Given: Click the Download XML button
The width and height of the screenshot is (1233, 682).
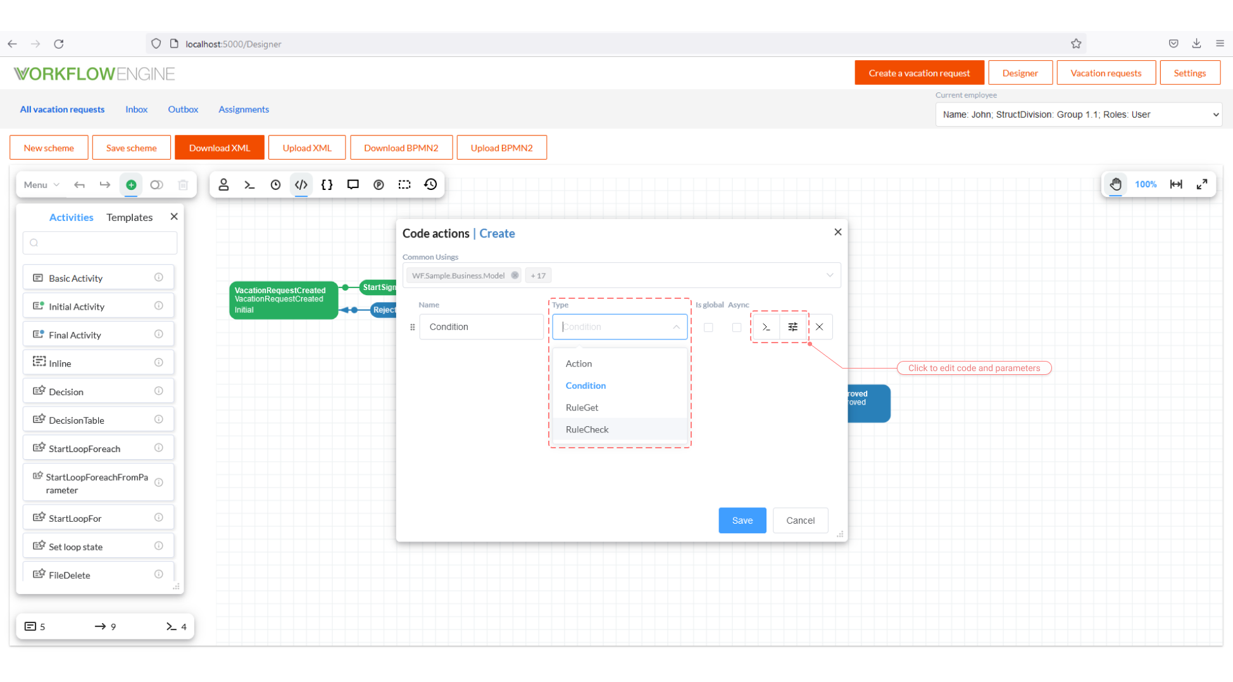Looking at the screenshot, I should [219, 148].
